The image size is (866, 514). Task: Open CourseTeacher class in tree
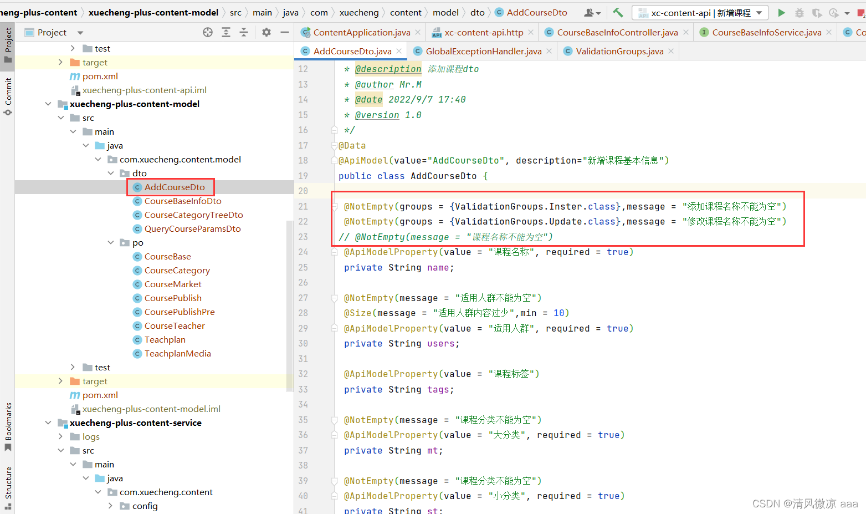click(x=175, y=325)
